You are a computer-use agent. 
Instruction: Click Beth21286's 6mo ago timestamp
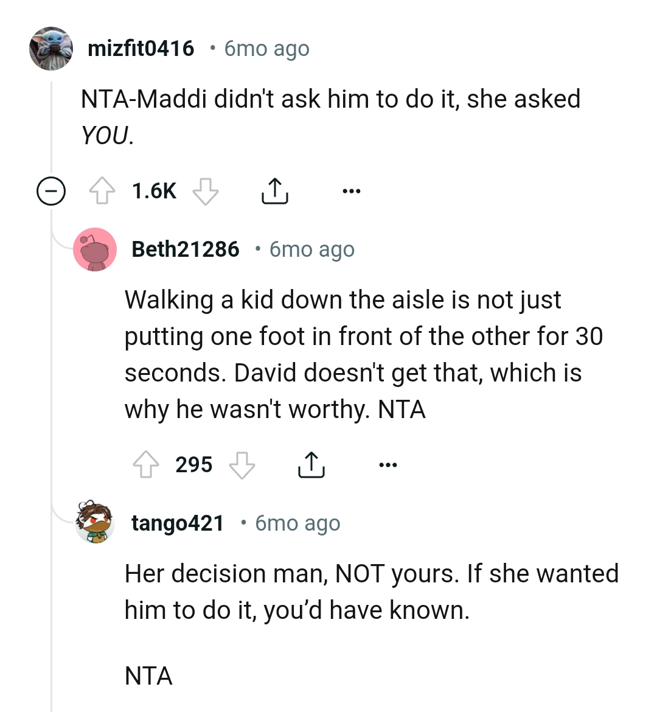pos(311,250)
